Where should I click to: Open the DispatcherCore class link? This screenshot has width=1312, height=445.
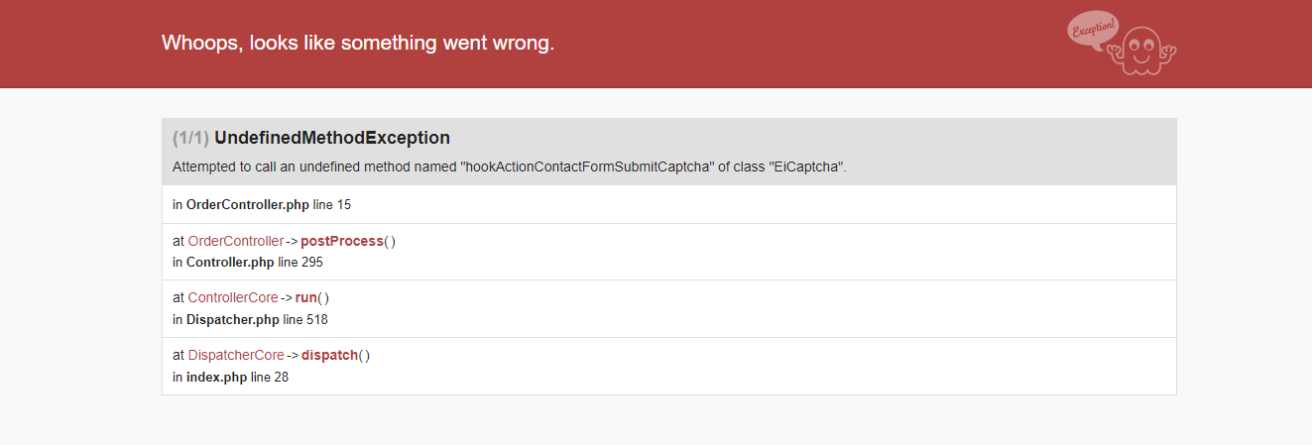[235, 356]
